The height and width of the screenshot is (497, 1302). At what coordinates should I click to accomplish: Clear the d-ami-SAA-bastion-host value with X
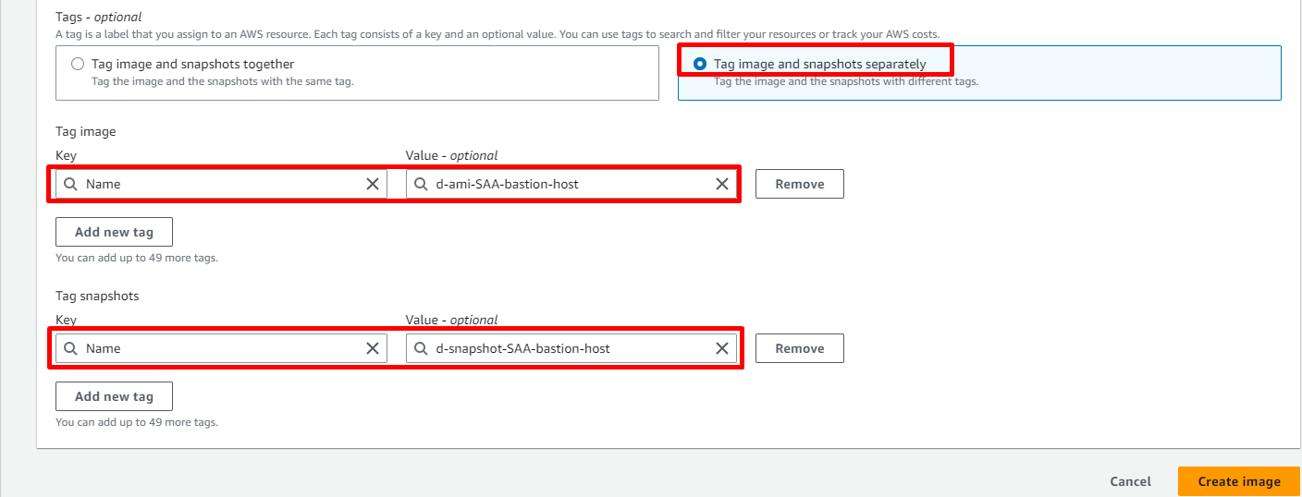pos(722,184)
